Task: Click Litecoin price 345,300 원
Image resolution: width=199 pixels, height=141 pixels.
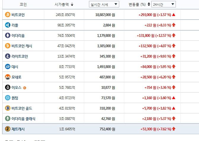Action: [x=107, y=56]
